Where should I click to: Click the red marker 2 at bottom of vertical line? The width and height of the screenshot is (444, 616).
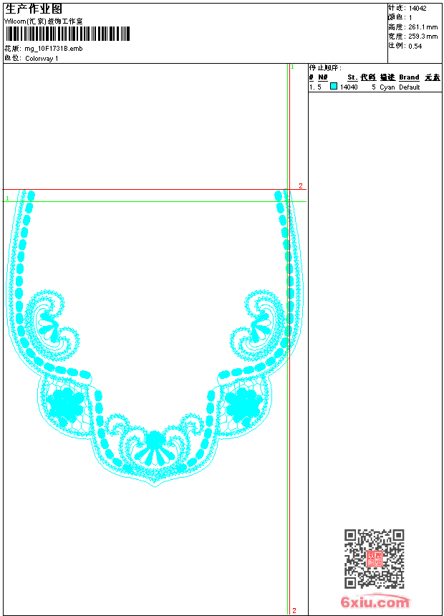(294, 610)
